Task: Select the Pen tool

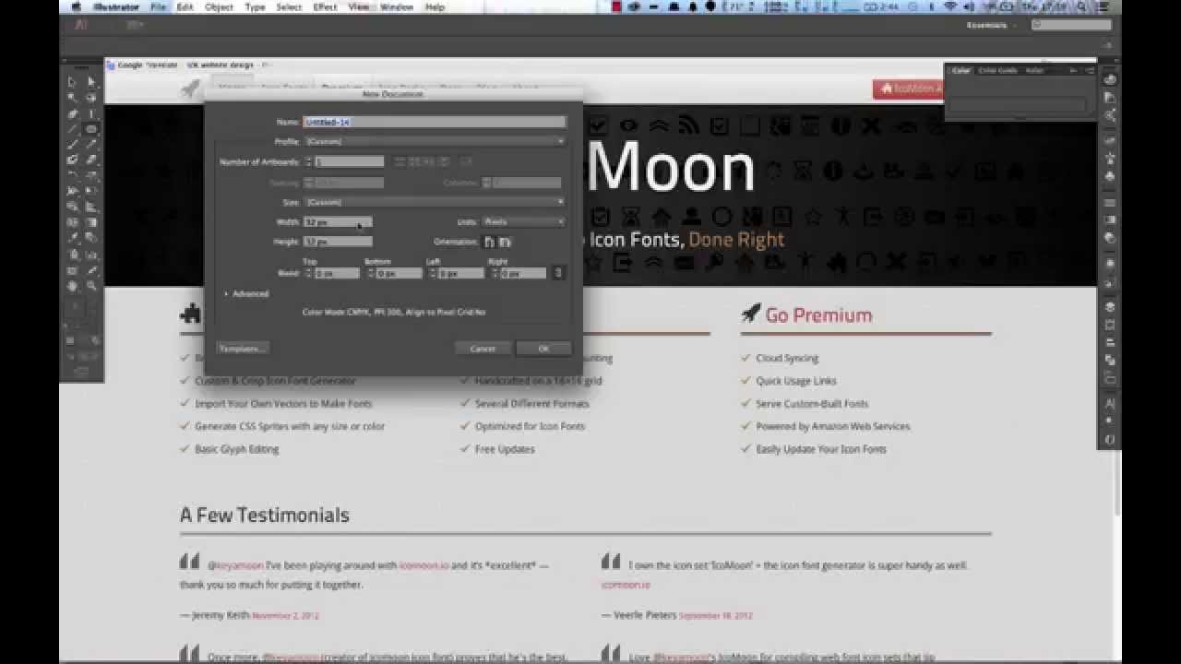Action: (73, 113)
